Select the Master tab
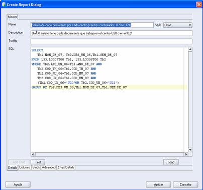203x190 pixels. click(x=13, y=17)
